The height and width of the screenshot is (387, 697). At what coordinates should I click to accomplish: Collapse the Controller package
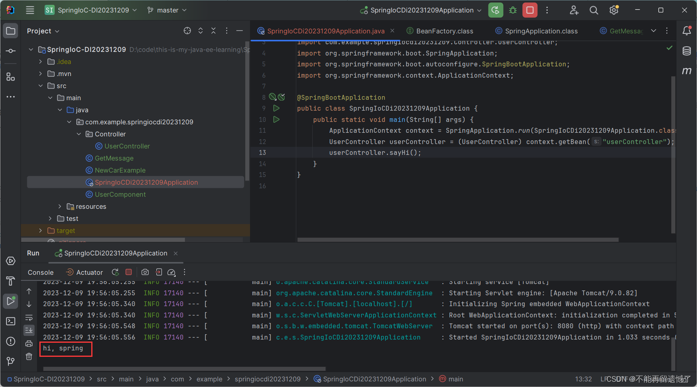tap(79, 134)
